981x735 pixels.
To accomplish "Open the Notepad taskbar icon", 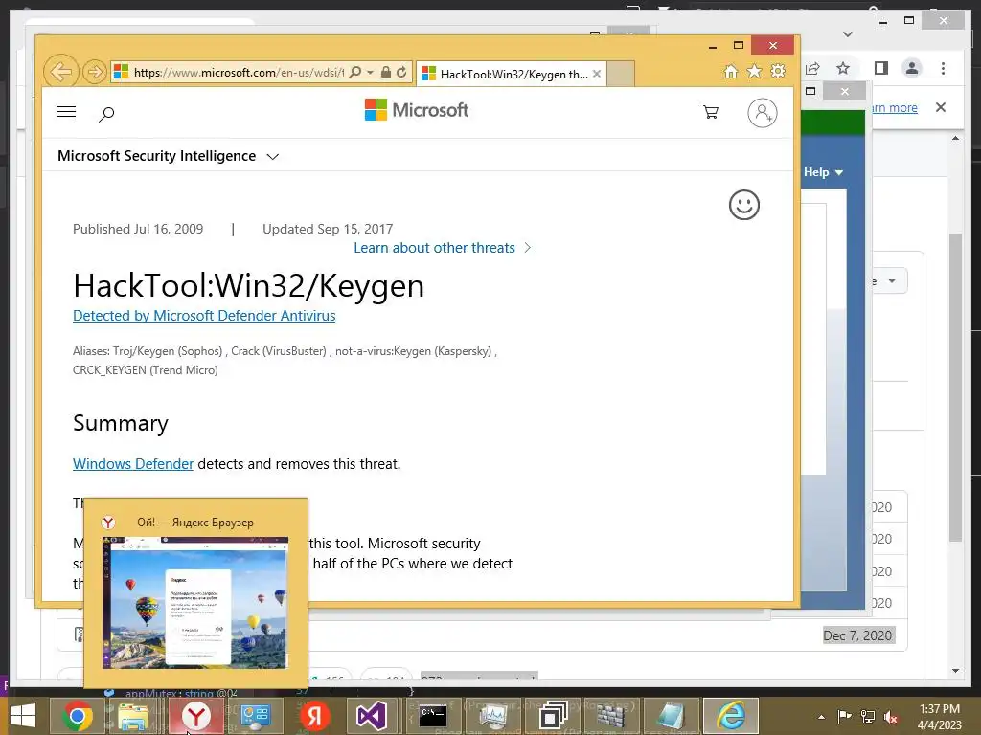I will [x=671, y=716].
